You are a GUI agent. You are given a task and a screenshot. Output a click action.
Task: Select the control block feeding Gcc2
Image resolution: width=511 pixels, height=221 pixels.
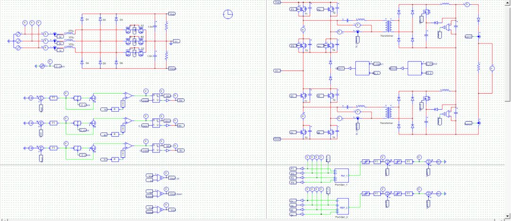click(x=415, y=68)
